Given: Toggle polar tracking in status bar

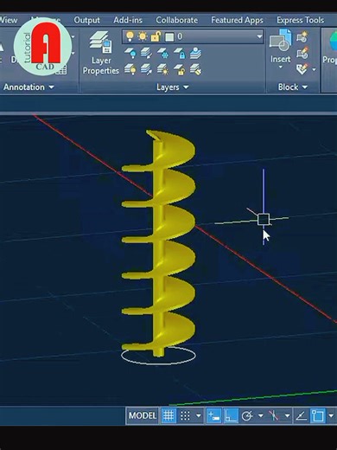Looking at the screenshot, I should coord(247,415).
